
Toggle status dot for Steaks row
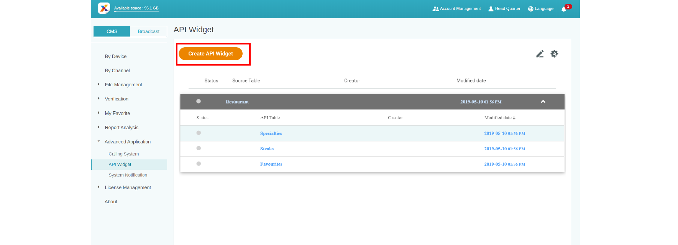click(199, 148)
